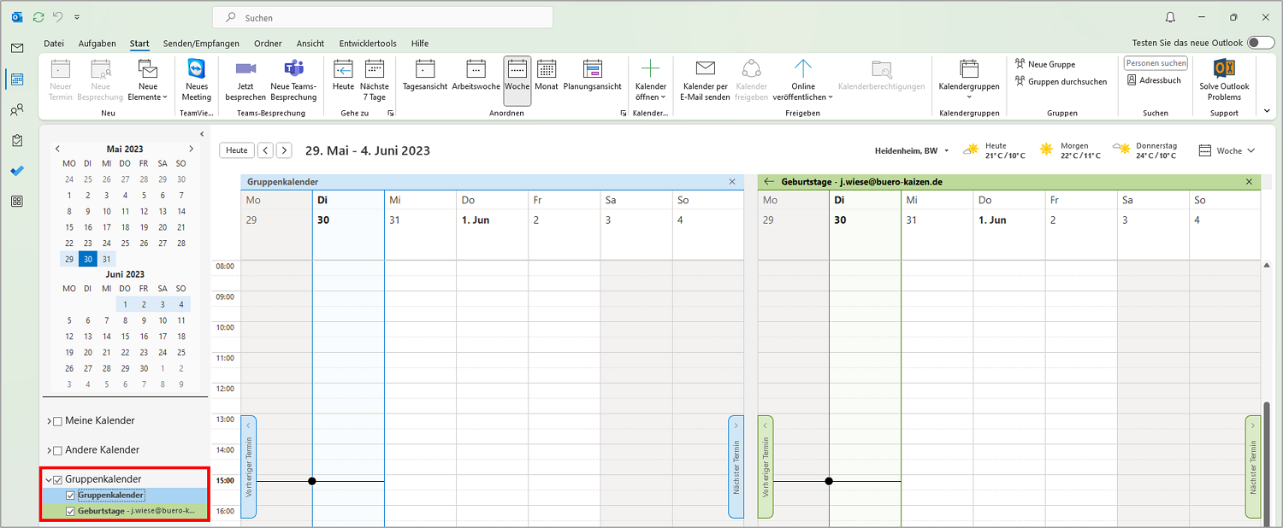Toggle Testen Sie das neue Outlook switch
The width and height of the screenshot is (1283, 528).
pyautogui.click(x=1260, y=43)
